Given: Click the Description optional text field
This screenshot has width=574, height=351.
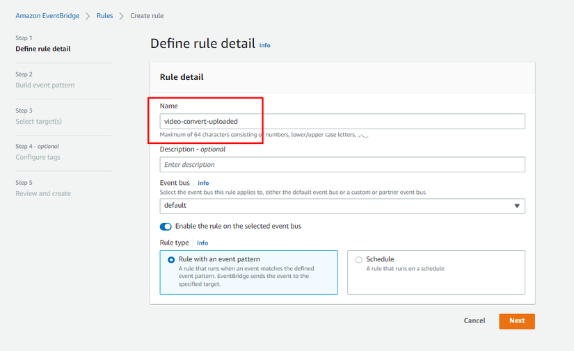Looking at the screenshot, I should coord(342,165).
